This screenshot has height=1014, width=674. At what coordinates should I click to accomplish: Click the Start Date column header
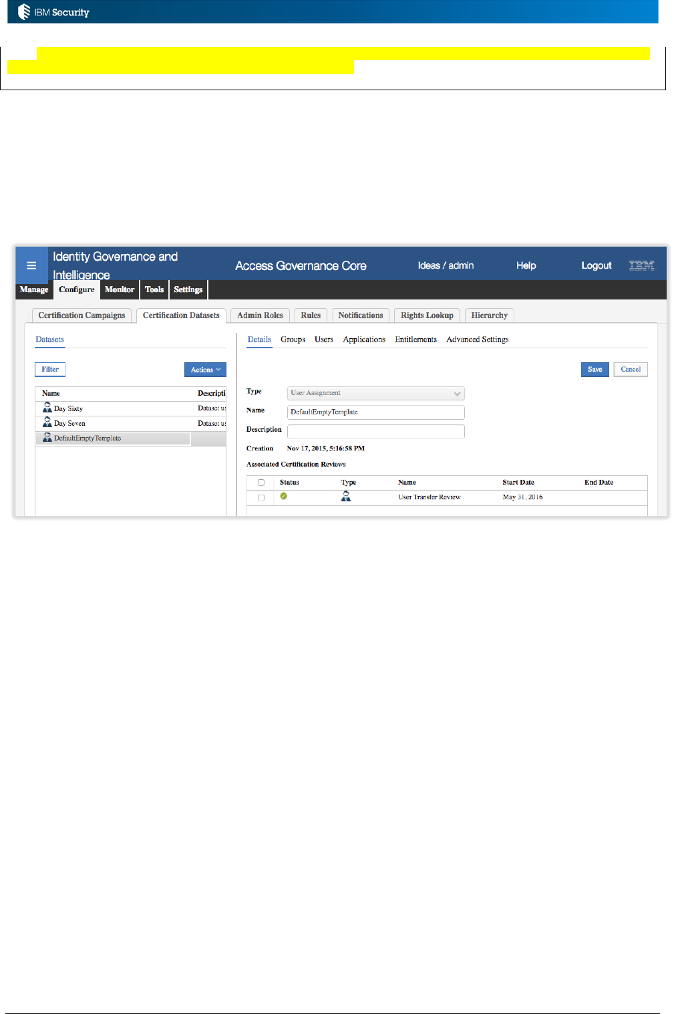[518, 483]
